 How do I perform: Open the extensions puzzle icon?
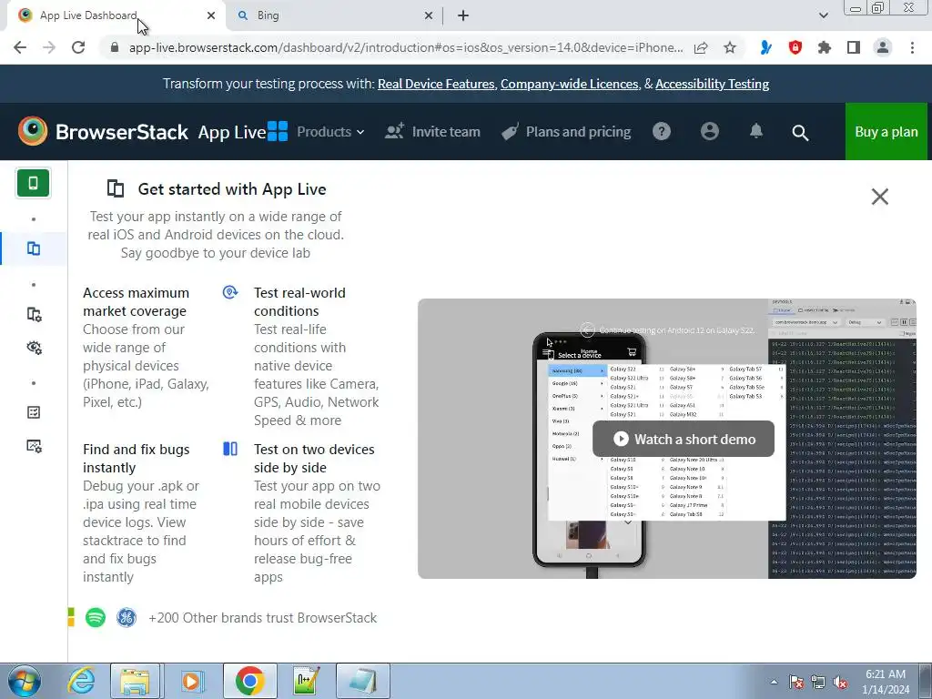[825, 47]
